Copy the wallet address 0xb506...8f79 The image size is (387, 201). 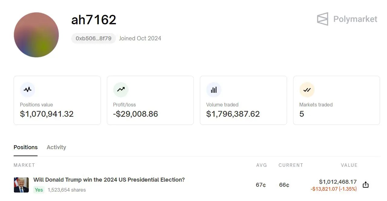click(93, 38)
